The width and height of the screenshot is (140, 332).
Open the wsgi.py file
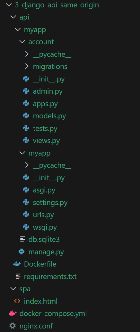45,227
